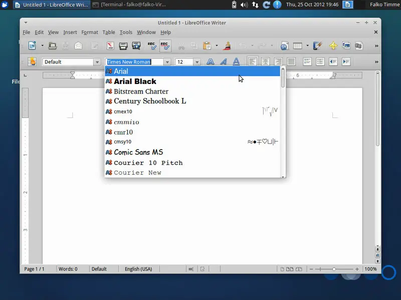Set Align Left paragraph alignment
Screen dimensions: 401x300
[x=253, y=61]
